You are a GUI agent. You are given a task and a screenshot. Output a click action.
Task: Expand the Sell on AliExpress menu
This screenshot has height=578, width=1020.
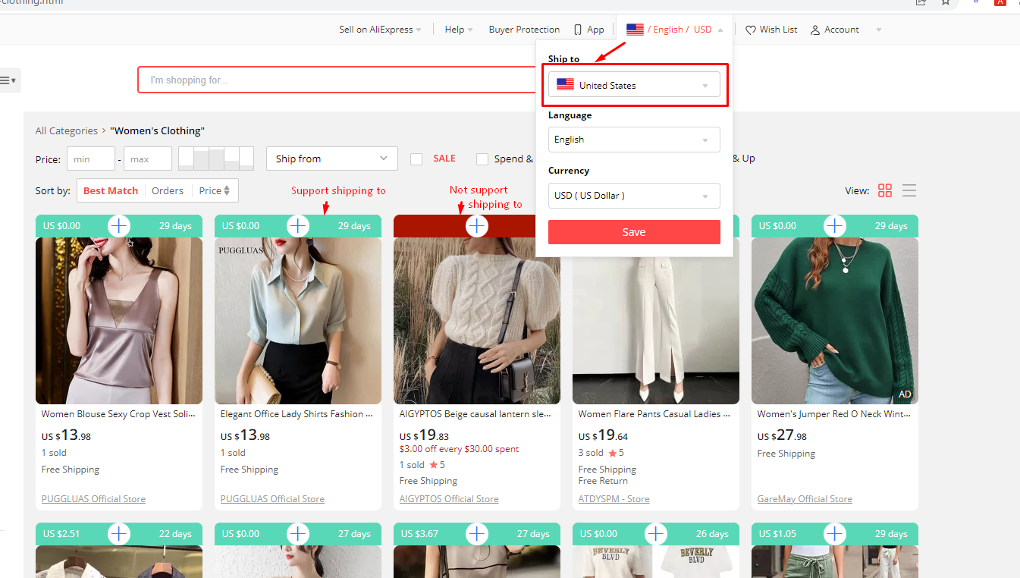pos(380,30)
